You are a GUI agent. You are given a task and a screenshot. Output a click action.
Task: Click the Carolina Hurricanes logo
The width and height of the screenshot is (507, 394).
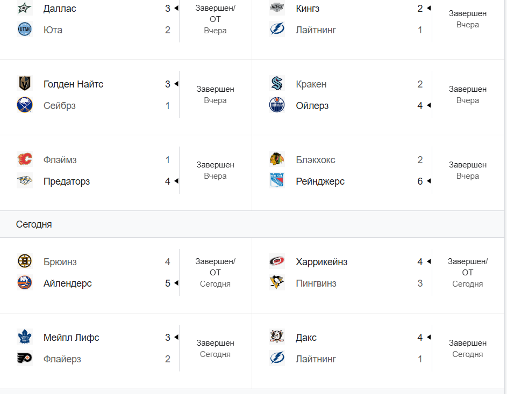(x=277, y=261)
